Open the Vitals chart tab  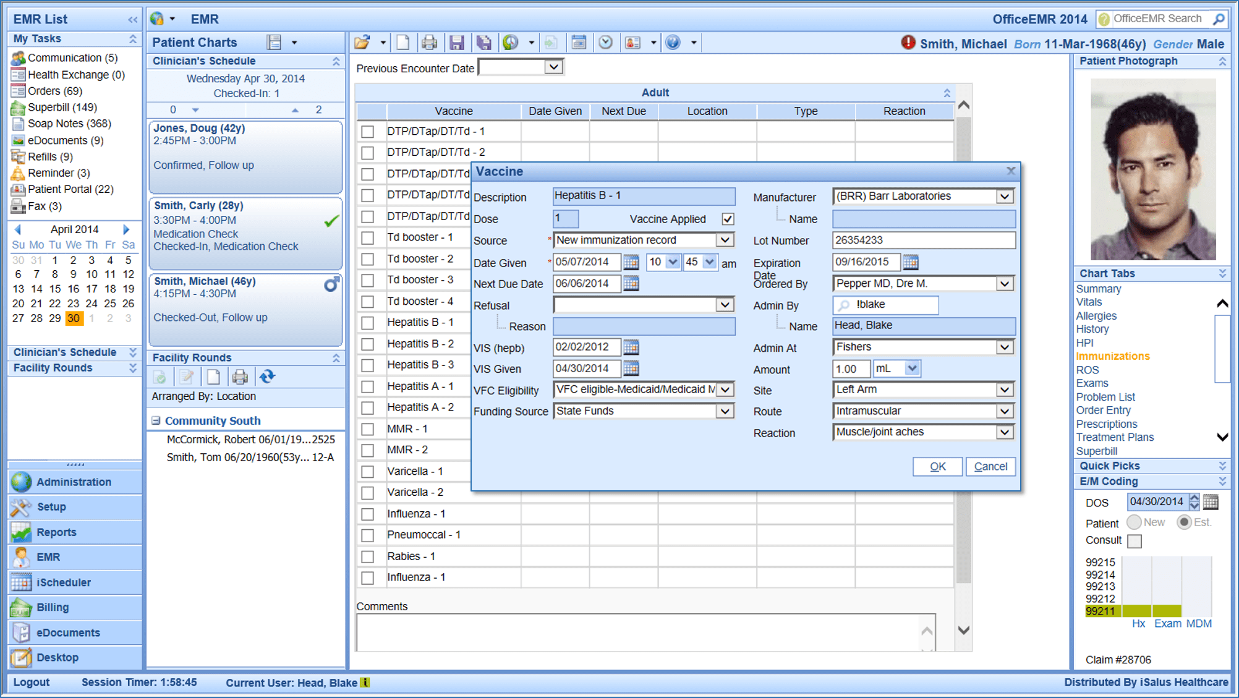coord(1089,302)
